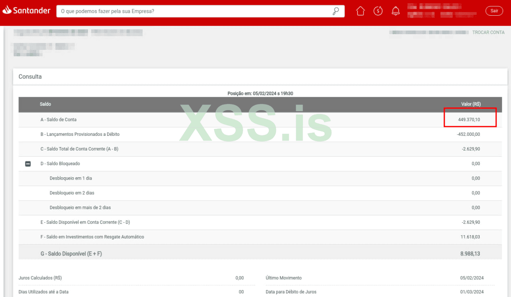Click C - Saldo Total de Conta Corrente
The height and width of the screenshot is (297, 511).
pos(79,149)
